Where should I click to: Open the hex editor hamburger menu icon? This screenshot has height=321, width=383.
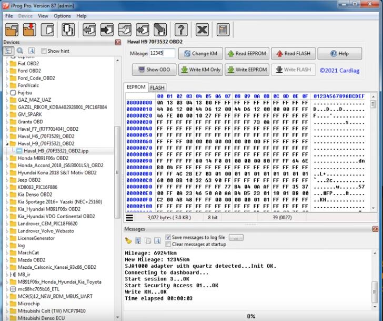coord(129,218)
